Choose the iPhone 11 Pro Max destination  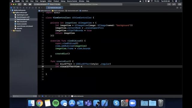pyautogui.click(x=54, y=4)
